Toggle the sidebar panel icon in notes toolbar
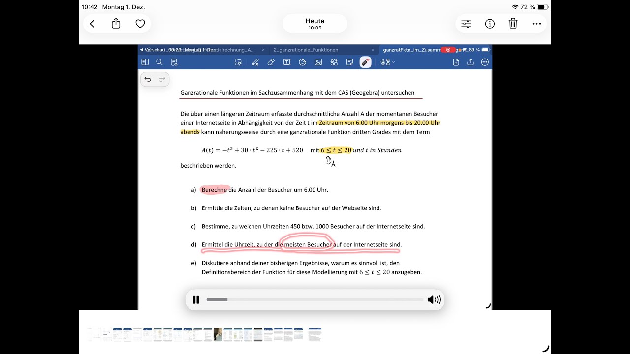This screenshot has width=630, height=354. pyautogui.click(x=145, y=62)
